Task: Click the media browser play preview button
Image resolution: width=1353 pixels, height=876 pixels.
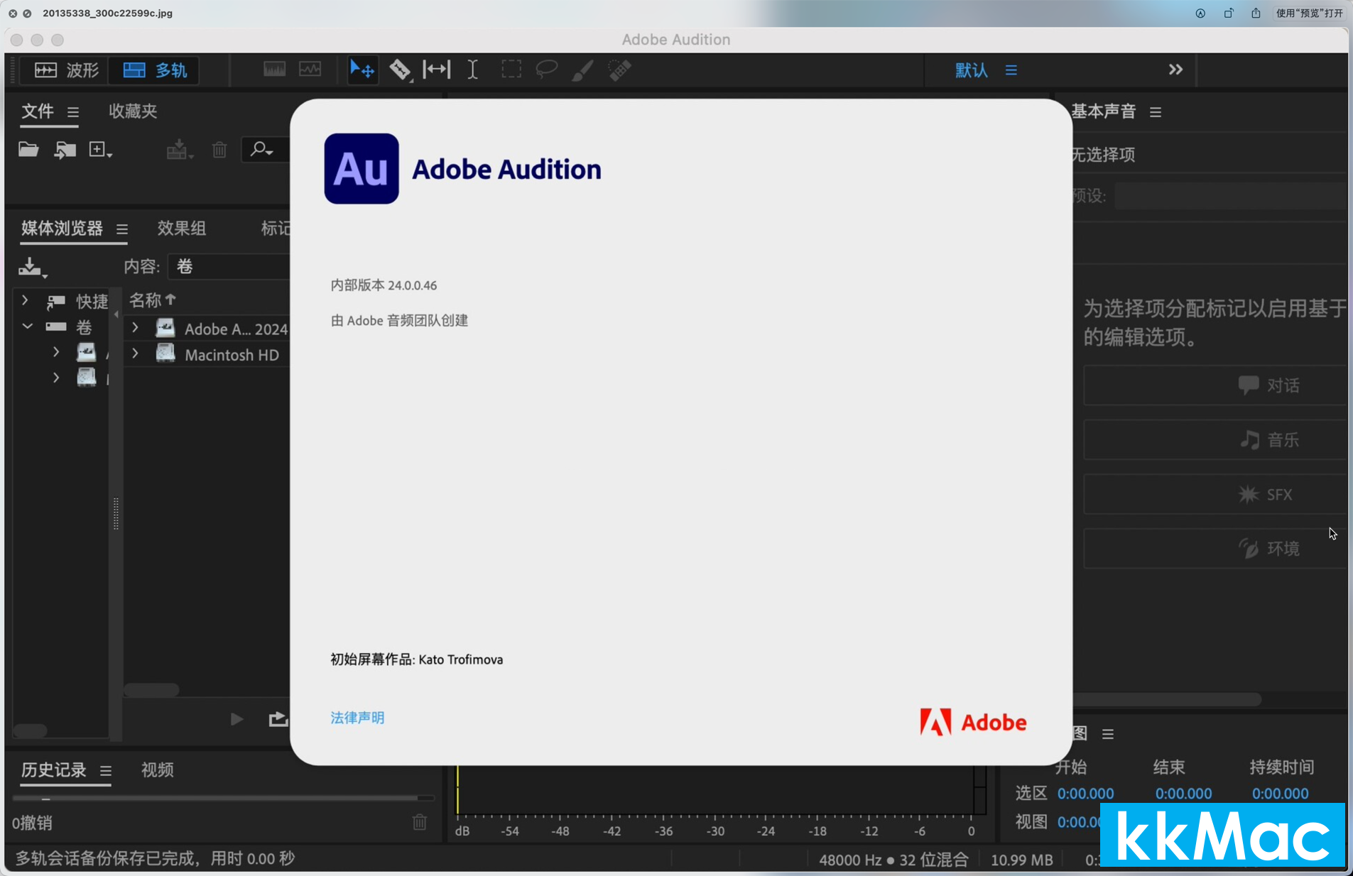Action: (237, 719)
